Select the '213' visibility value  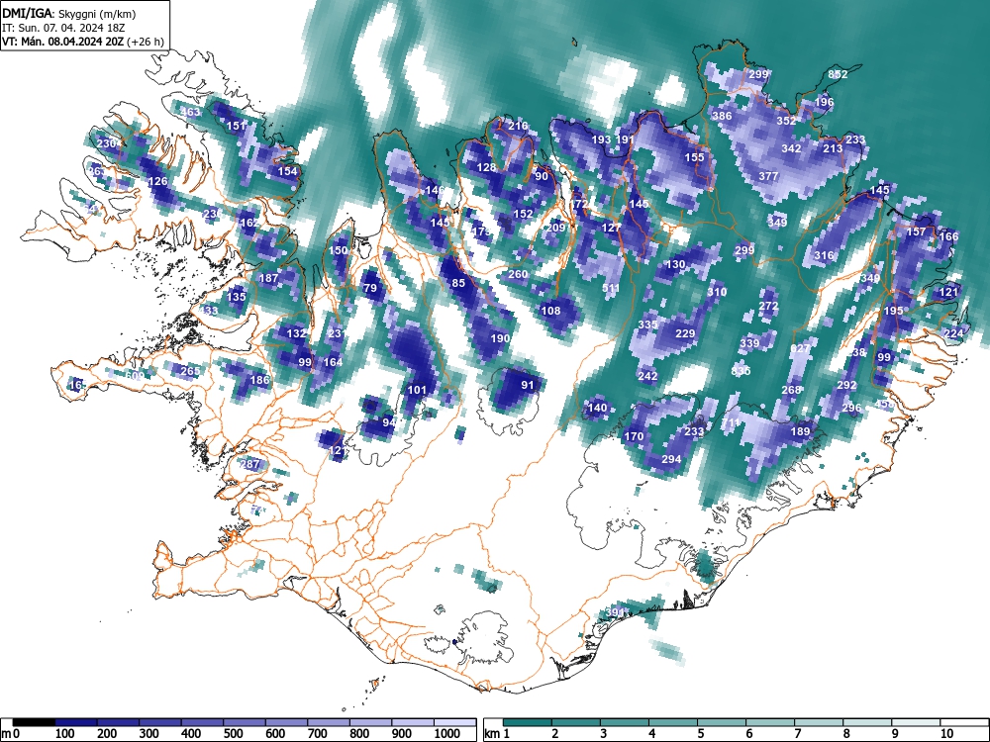[833, 149]
